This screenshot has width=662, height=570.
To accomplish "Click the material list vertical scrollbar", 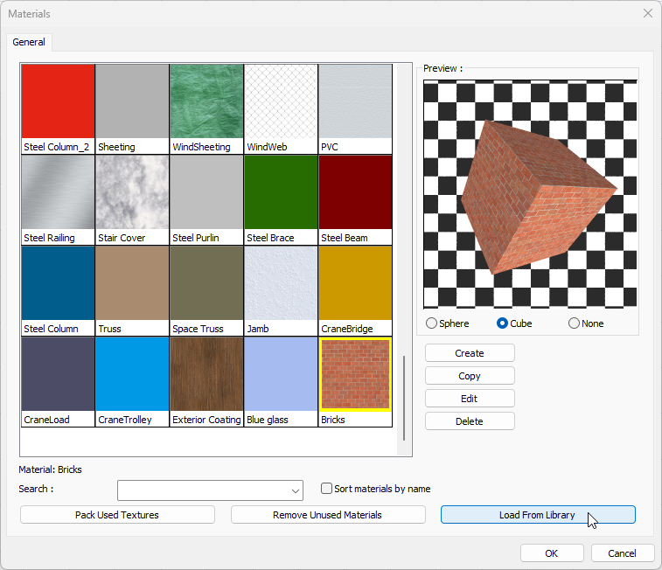I will (404, 398).
